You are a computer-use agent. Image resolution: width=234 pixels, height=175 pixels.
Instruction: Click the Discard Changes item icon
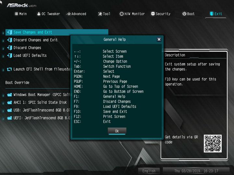coord(9,48)
